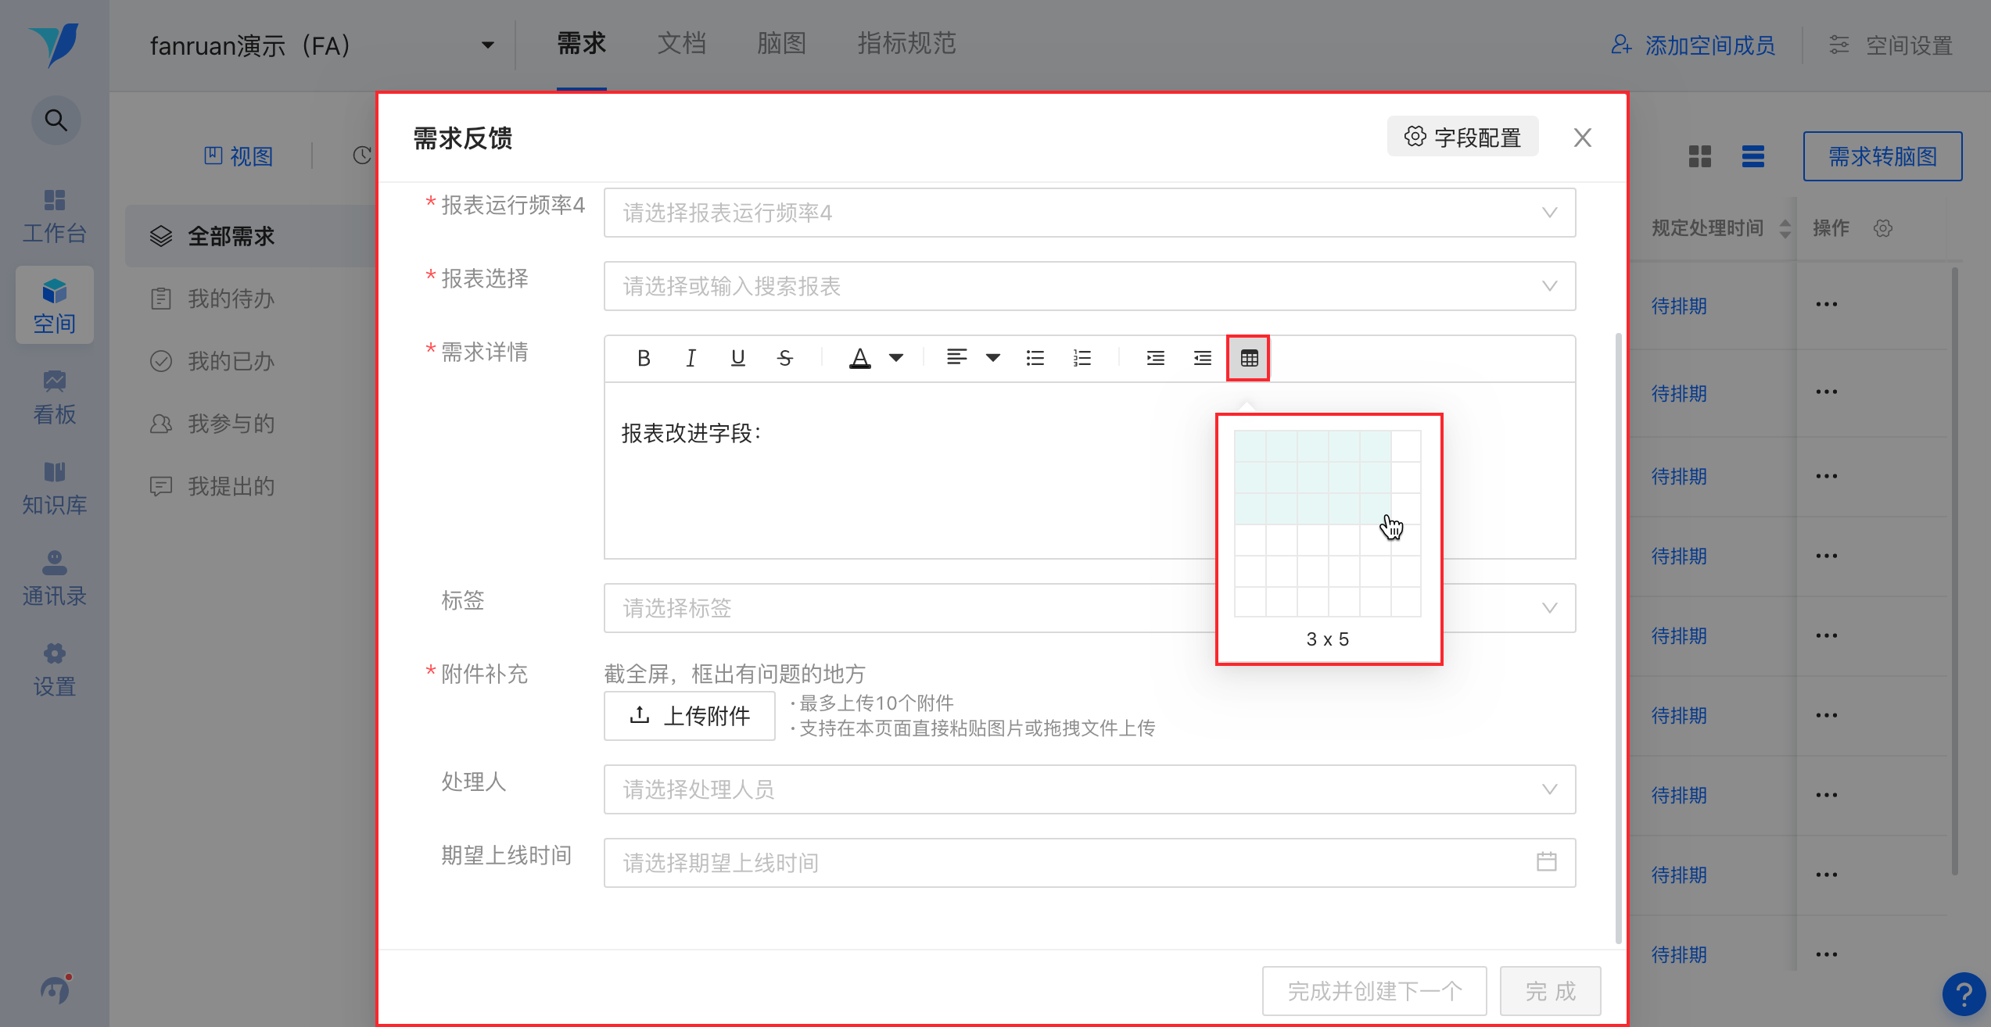Open the 报表选择 dropdown
Viewport: 1991px width, 1027px height.
[x=1089, y=286]
